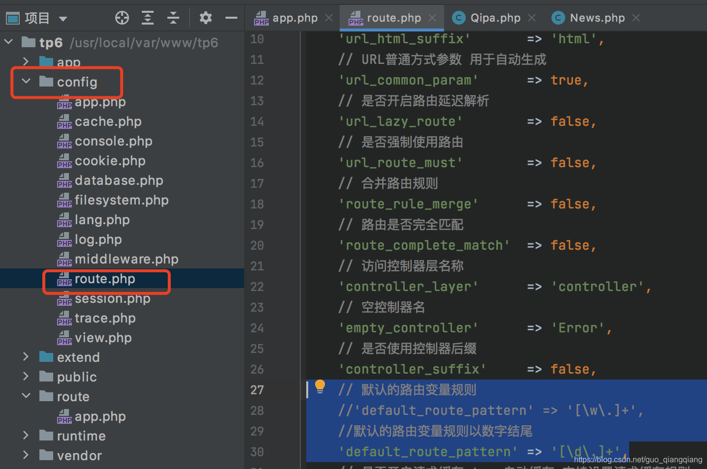Click the PHP file icon of cache.php
Viewport: 707px width, 469px height.
64,121
